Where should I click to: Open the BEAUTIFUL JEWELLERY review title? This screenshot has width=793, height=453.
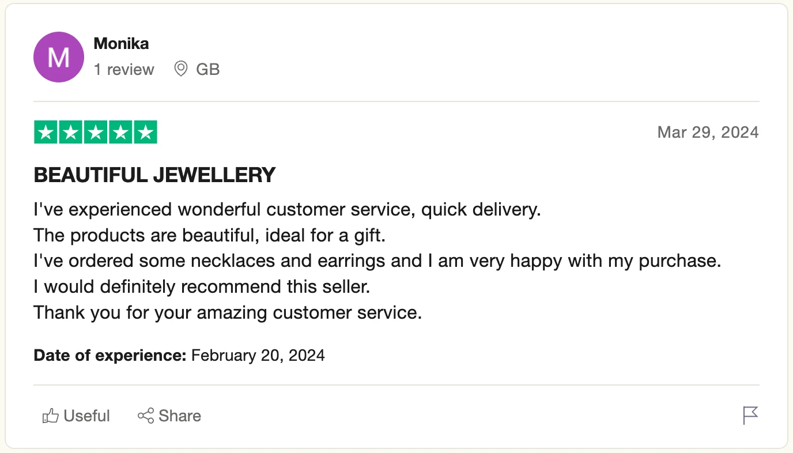tap(154, 175)
